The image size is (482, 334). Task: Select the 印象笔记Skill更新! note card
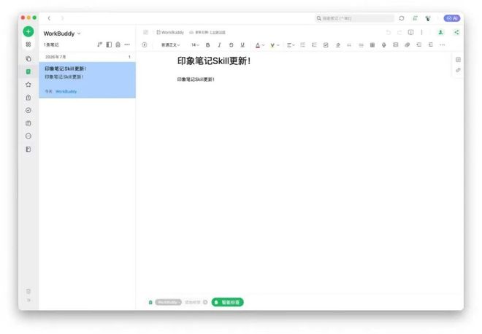(88, 79)
